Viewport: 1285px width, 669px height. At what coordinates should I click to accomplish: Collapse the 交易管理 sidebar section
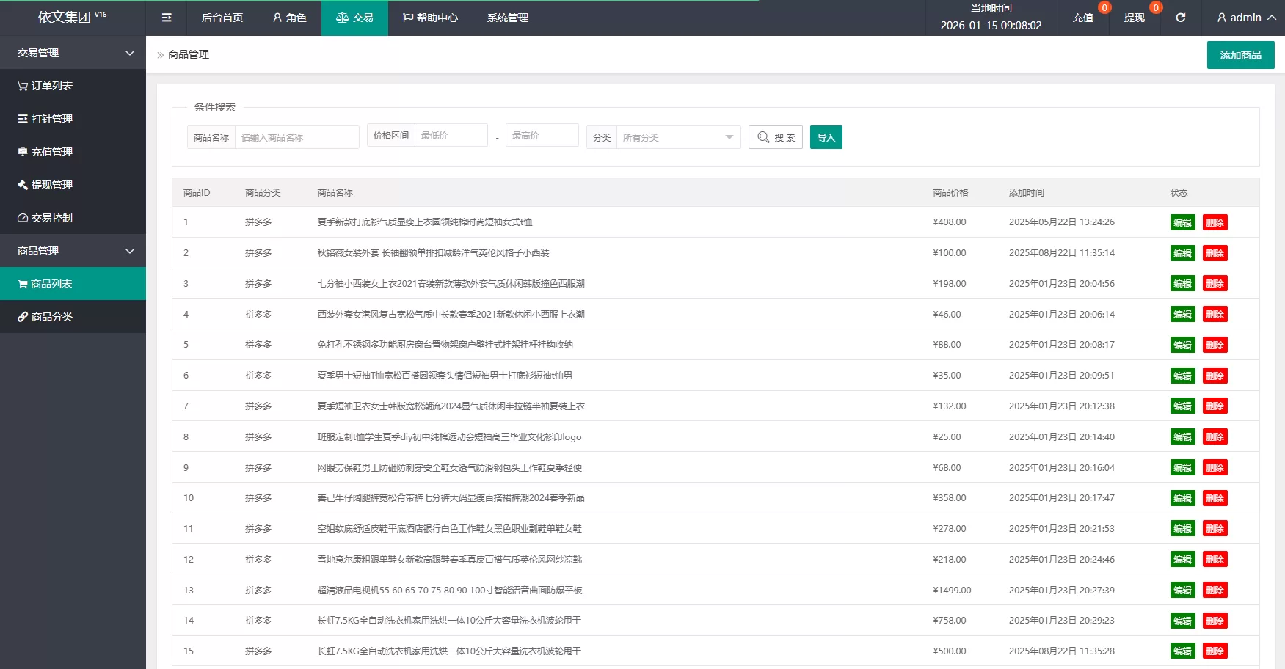tap(73, 52)
